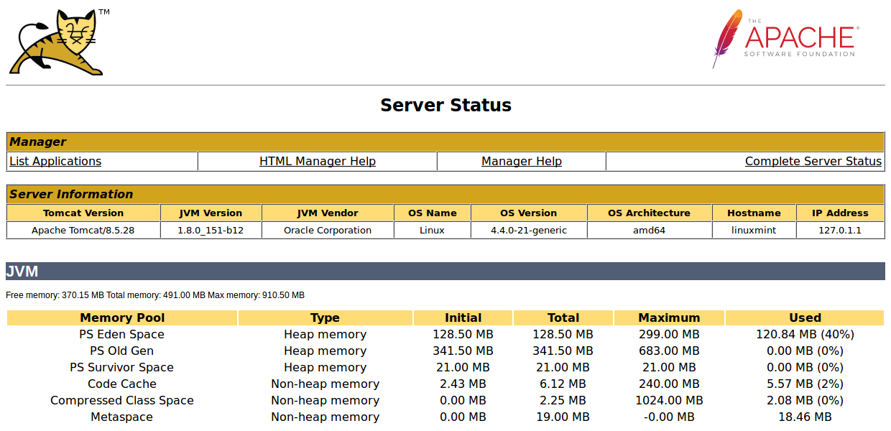Select the 127.0.1.1 IP address cell

[840, 231]
